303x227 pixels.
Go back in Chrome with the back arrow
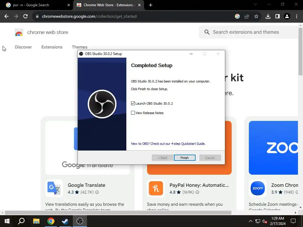7,17
